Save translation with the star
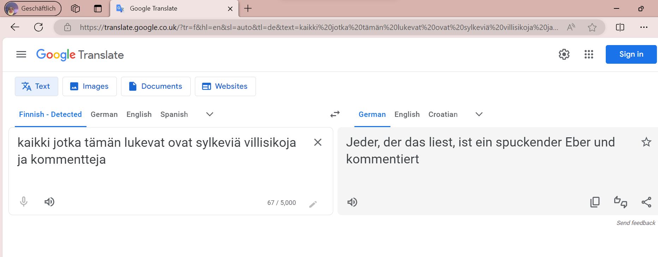658x257 pixels. tap(646, 142)
